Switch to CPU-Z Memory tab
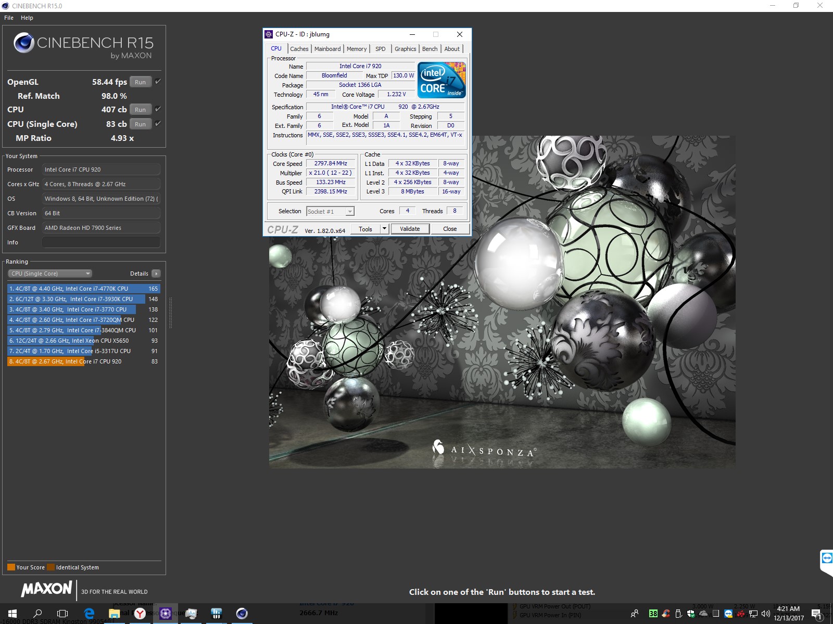Viewport: 833px width, 624px height. (357, 49)
